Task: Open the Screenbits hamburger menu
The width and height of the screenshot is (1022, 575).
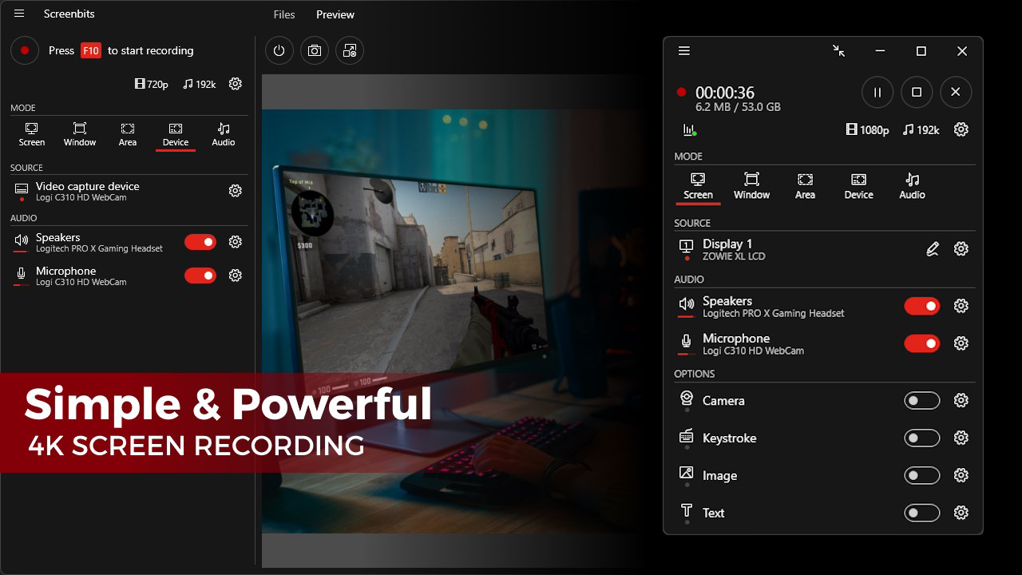Action: click(19, 14)
